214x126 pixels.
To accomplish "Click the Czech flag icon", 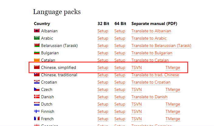I will pyautogui.click(x=37, y=89).
